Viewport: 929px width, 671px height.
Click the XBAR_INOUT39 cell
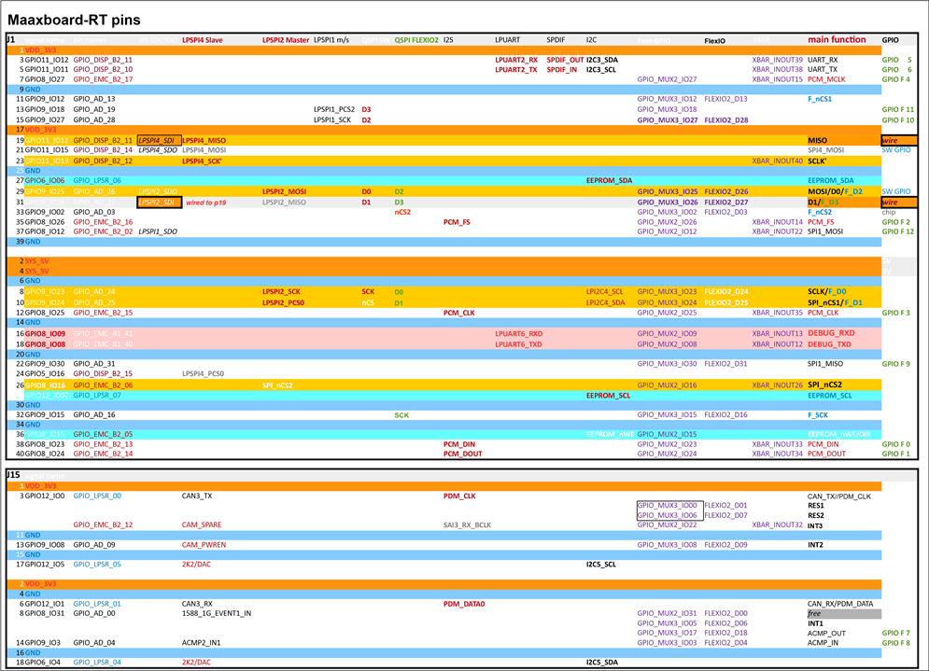click(x=778, y=60)
